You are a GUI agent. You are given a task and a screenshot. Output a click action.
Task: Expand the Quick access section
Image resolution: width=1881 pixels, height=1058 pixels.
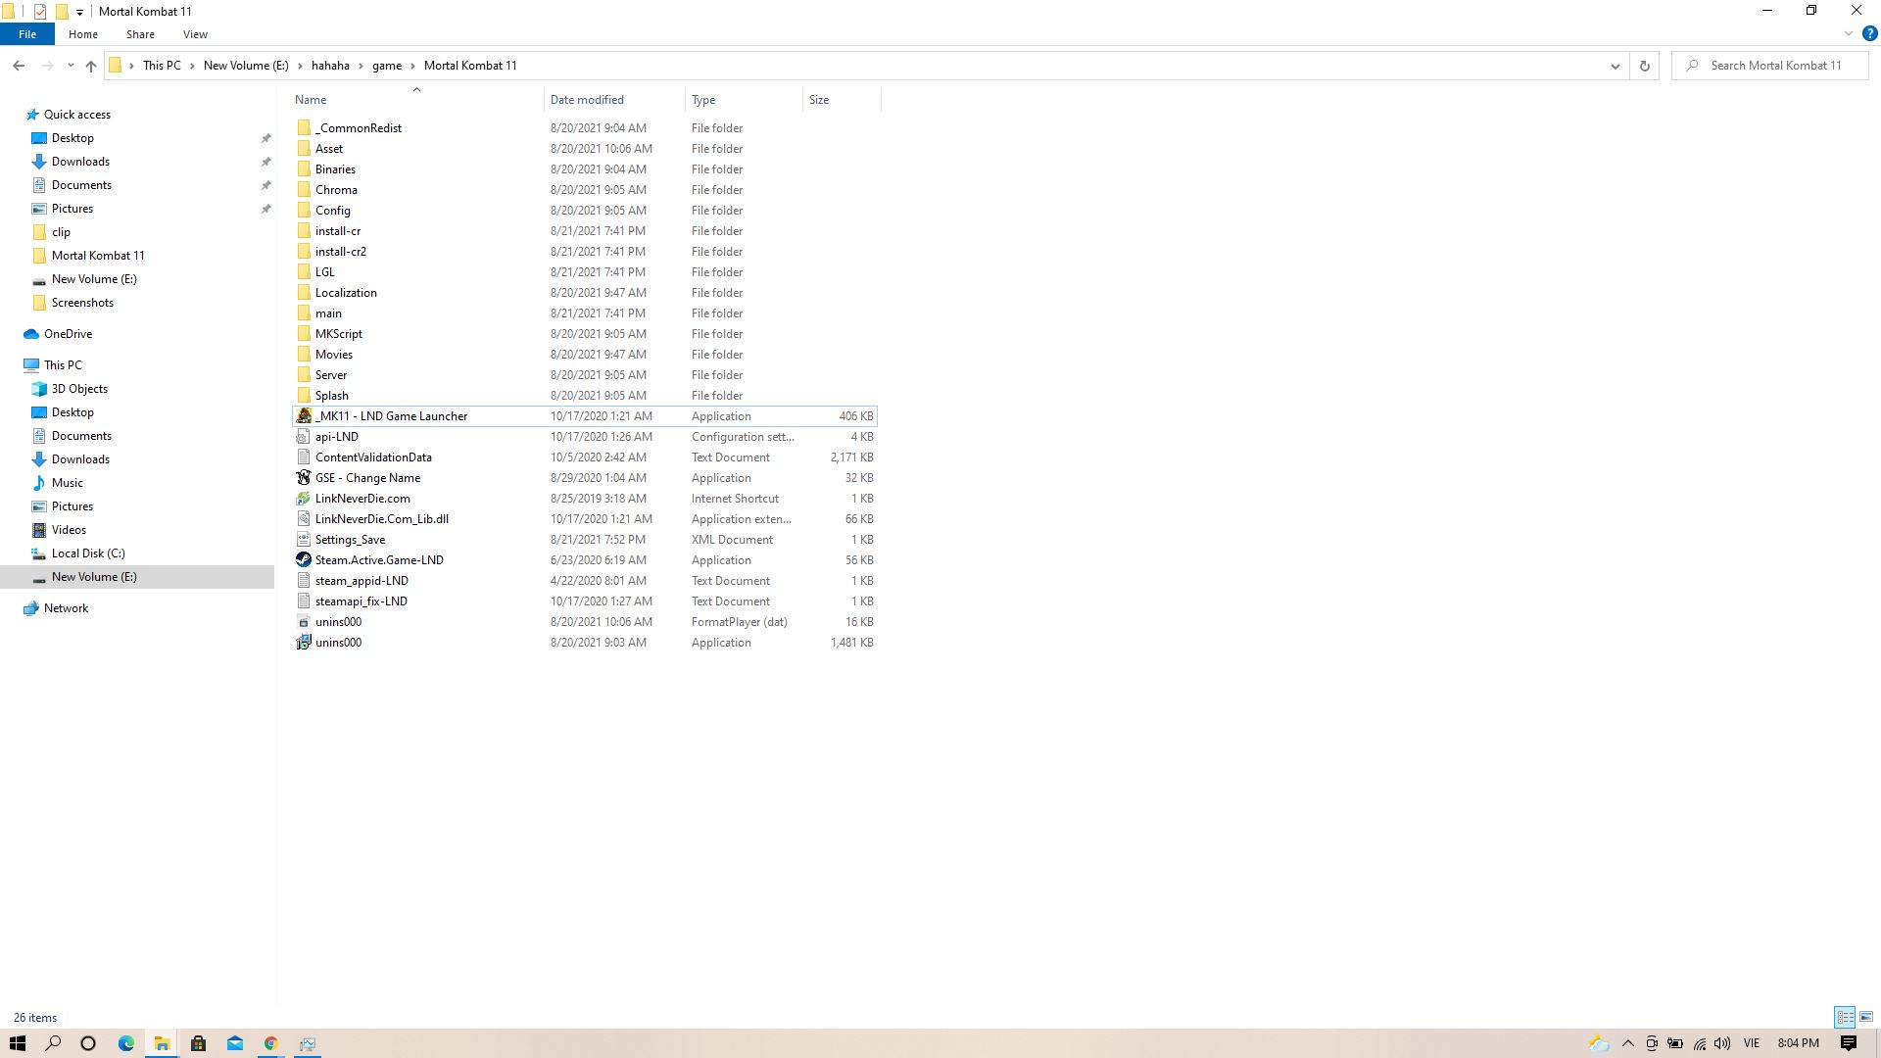pos(15,114)
